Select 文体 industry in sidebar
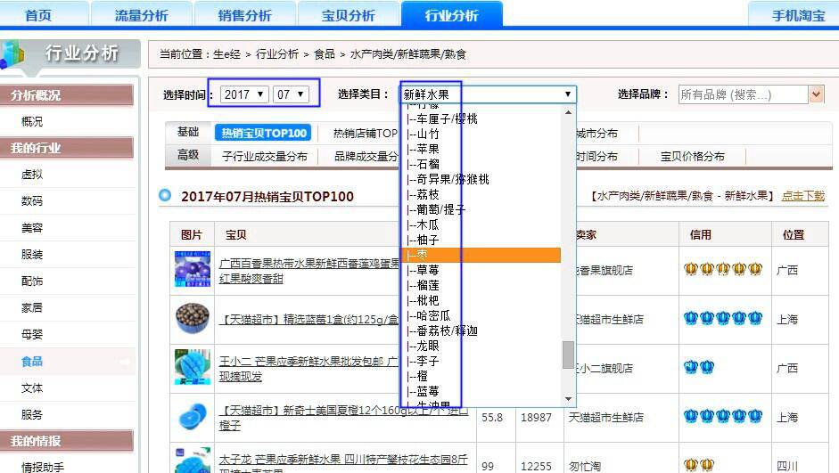Screen dimensions: 839x473 pos(31,388)
